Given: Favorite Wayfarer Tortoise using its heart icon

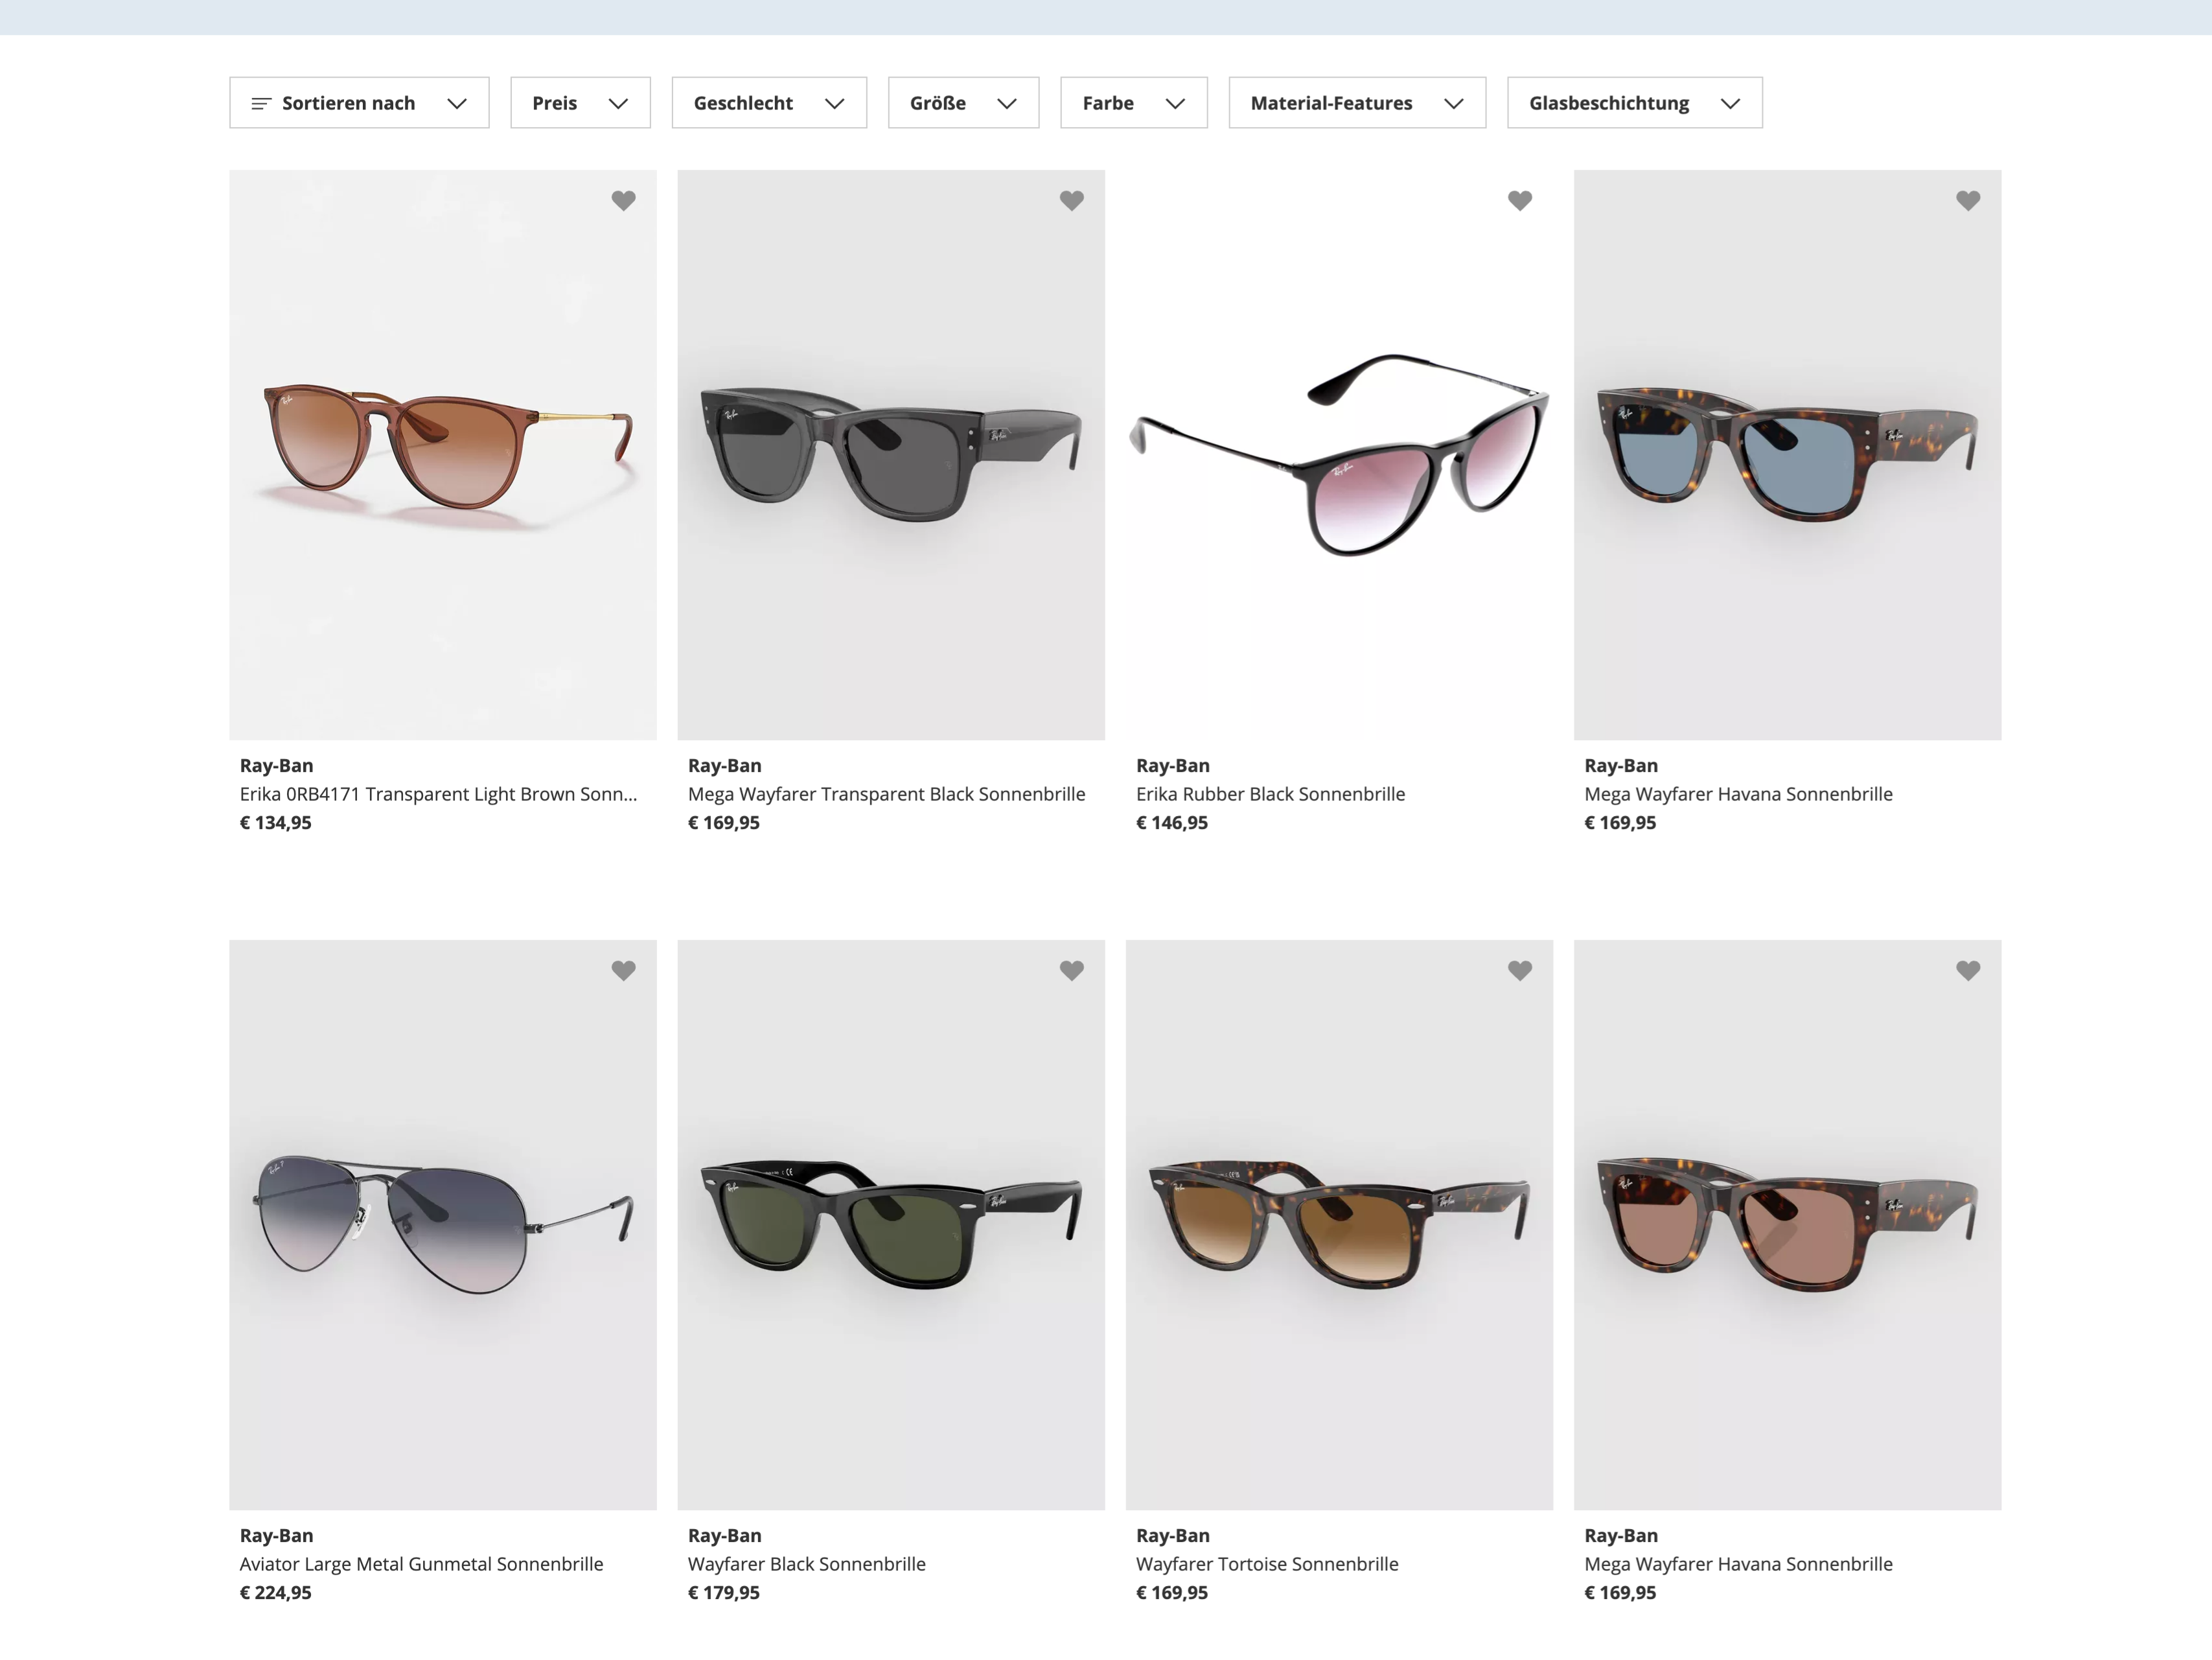Looking at the screenshot, I should tap(1519, 970).
